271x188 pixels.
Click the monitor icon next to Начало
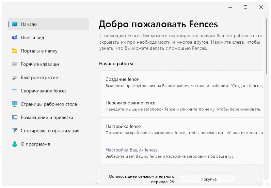tap(15, 24)
